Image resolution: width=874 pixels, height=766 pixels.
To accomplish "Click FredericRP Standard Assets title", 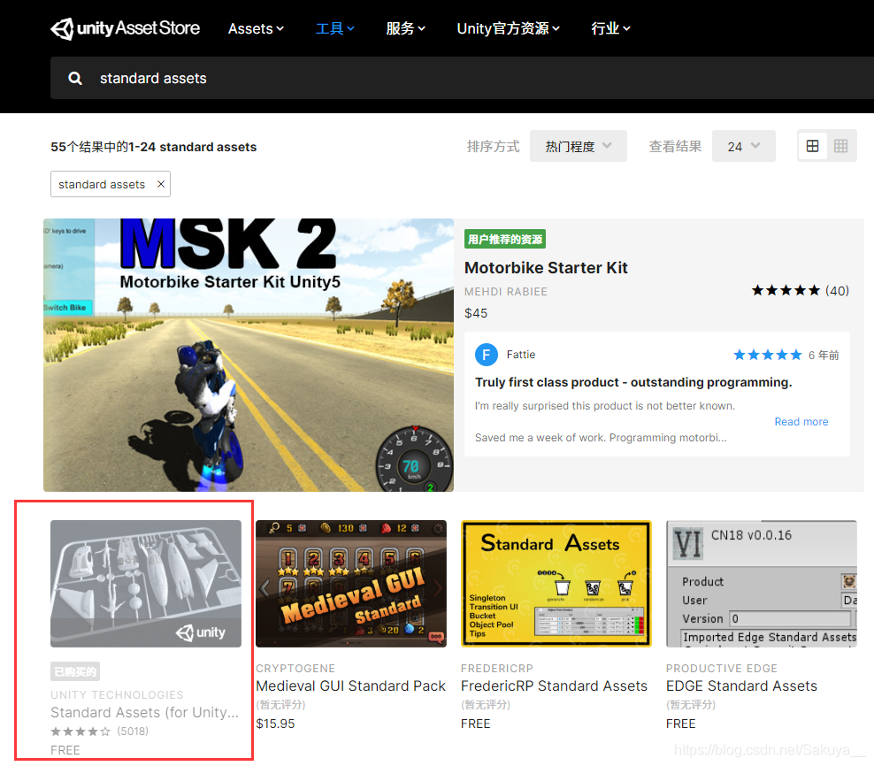I will 554,686.
